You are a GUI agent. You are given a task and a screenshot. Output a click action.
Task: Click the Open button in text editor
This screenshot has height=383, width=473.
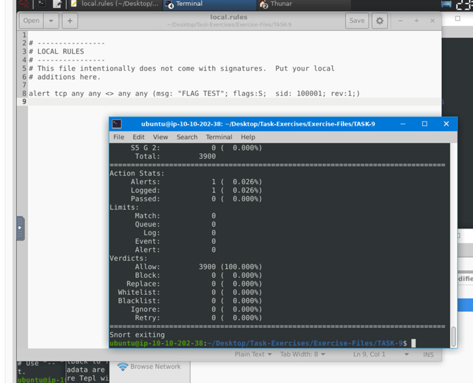(31, 20)
